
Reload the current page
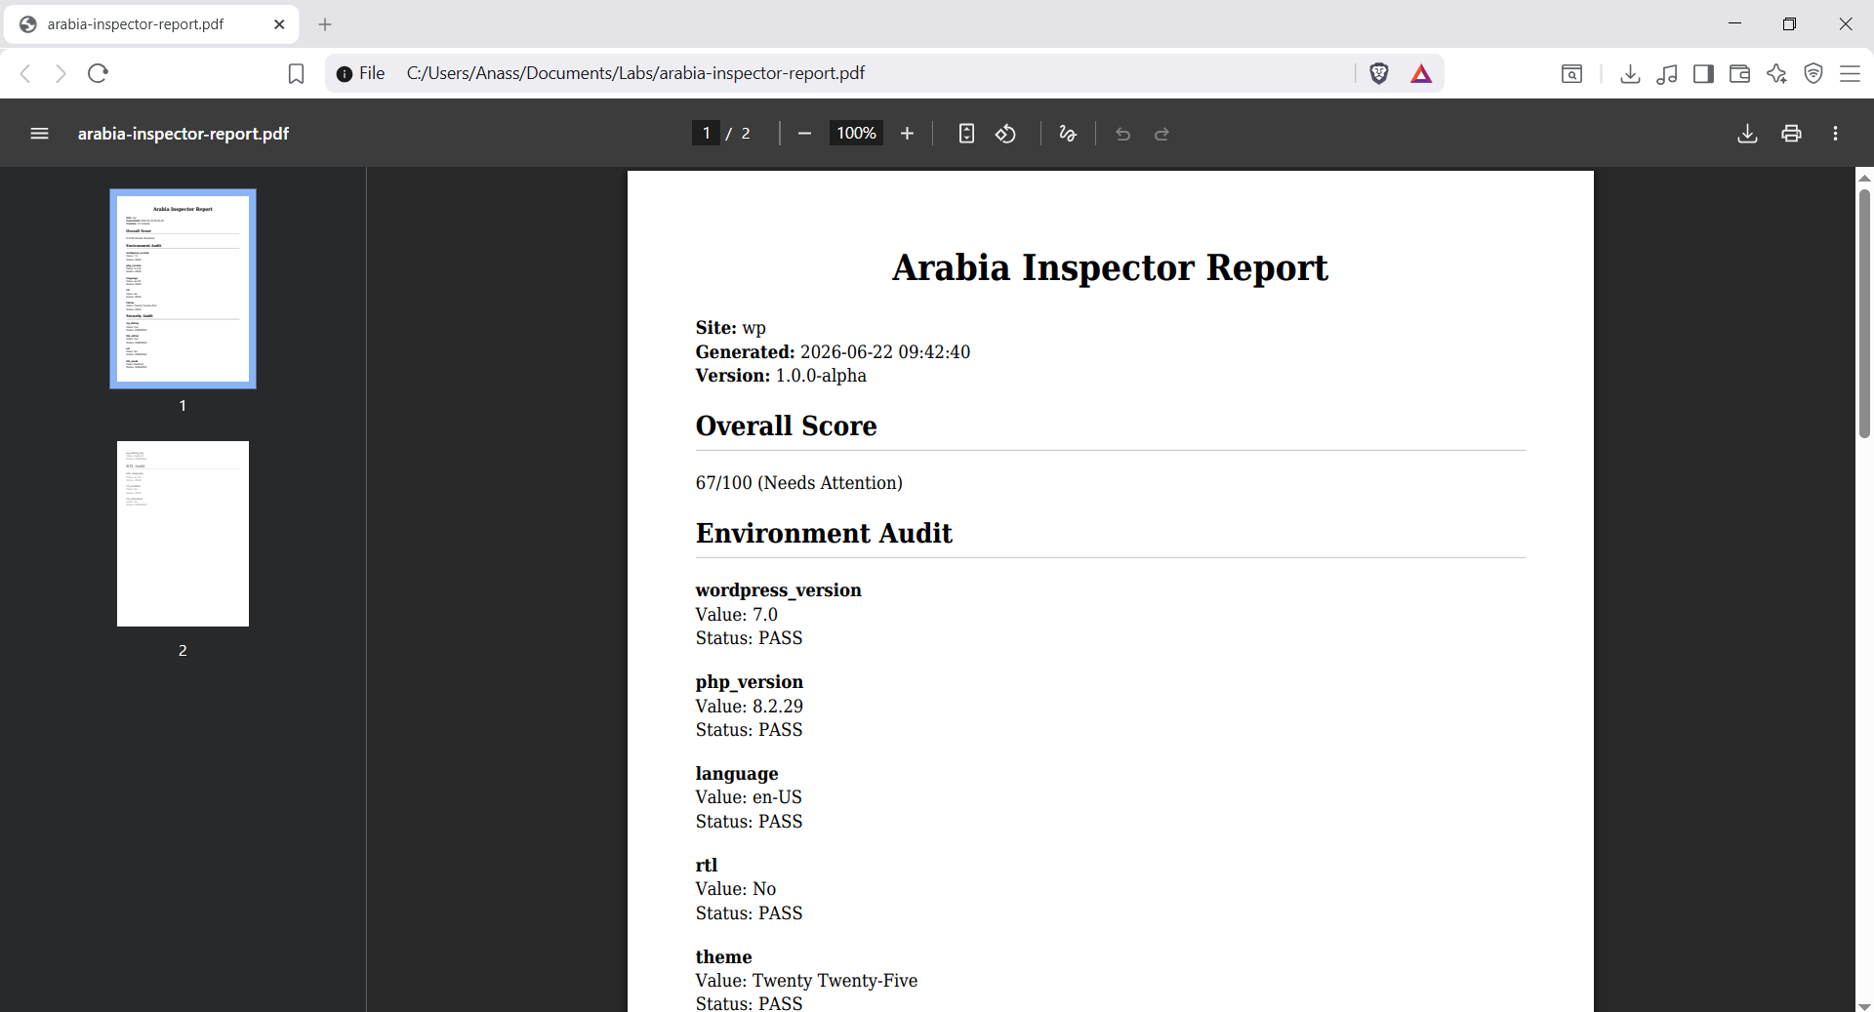coord(98,73)
